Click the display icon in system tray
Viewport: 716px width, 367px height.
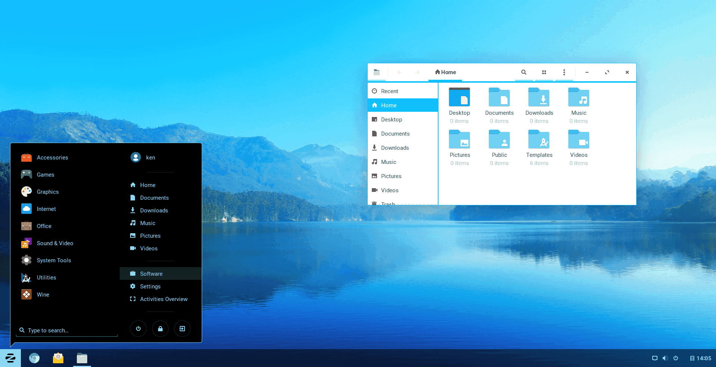pyautogui.click(x=655, y=358)
